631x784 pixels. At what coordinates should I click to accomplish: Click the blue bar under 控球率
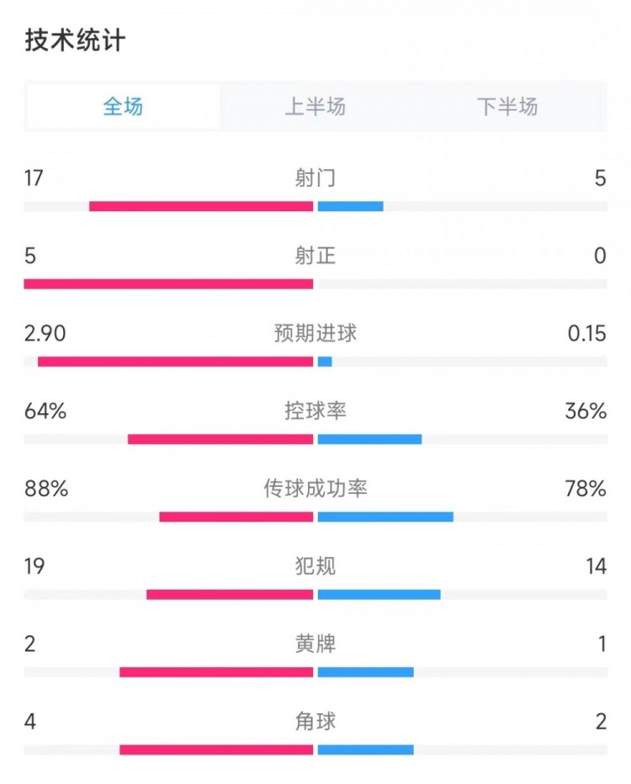click(369, 439)
